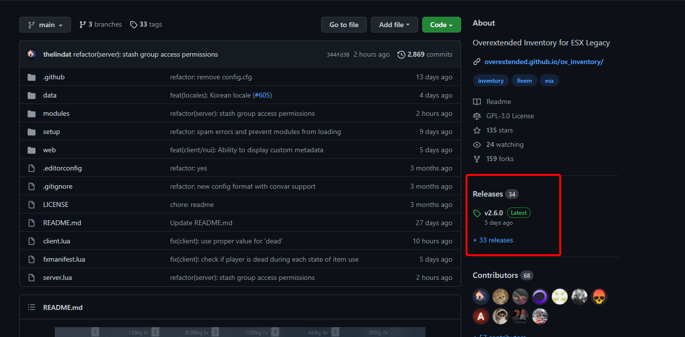
Task: Click the commits history clock icon
Action: [401, 54]
